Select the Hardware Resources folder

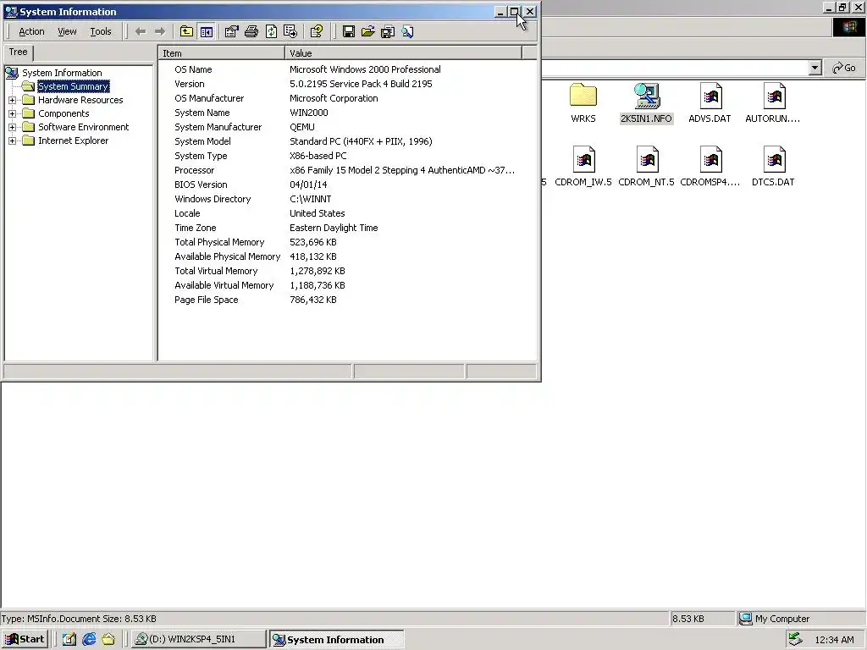80,100
